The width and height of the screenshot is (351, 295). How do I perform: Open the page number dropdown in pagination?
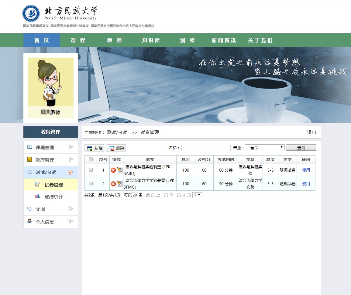pos(197,195)
